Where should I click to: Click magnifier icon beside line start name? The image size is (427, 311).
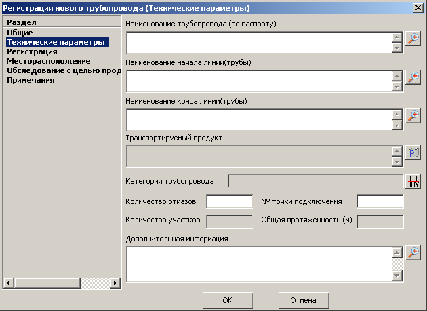(413, 77)
